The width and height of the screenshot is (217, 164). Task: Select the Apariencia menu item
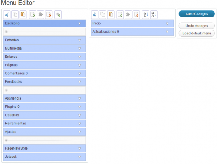(45, 98)
